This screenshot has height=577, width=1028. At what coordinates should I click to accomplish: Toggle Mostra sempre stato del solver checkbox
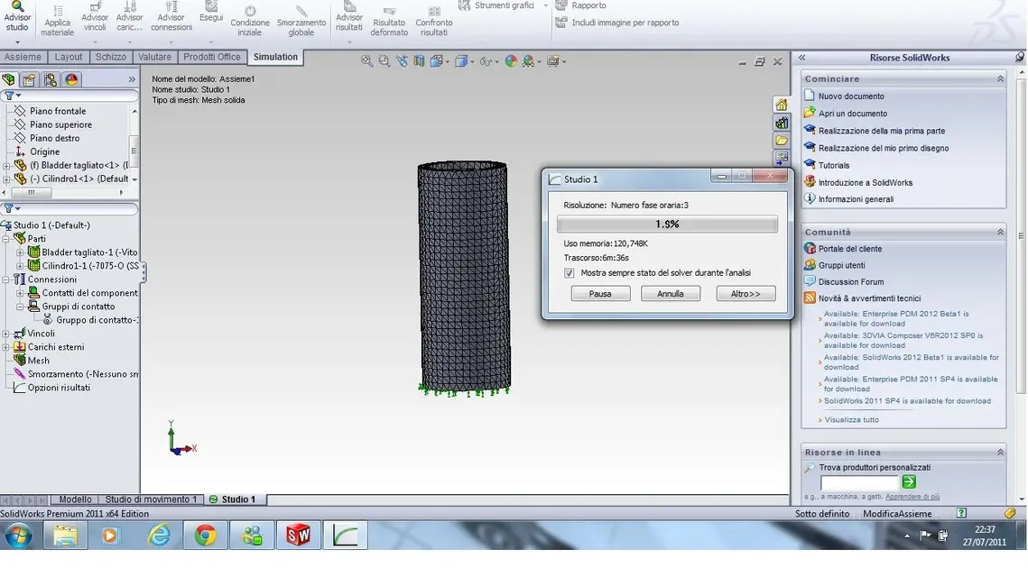570,273
